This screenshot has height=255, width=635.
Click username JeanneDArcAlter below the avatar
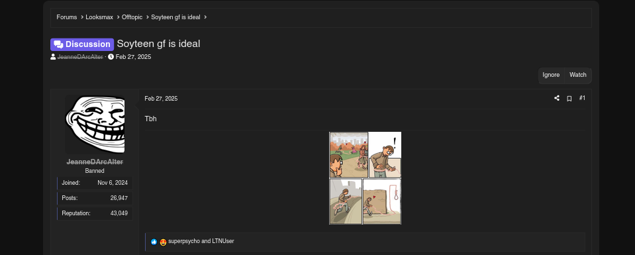click(95, 162)
